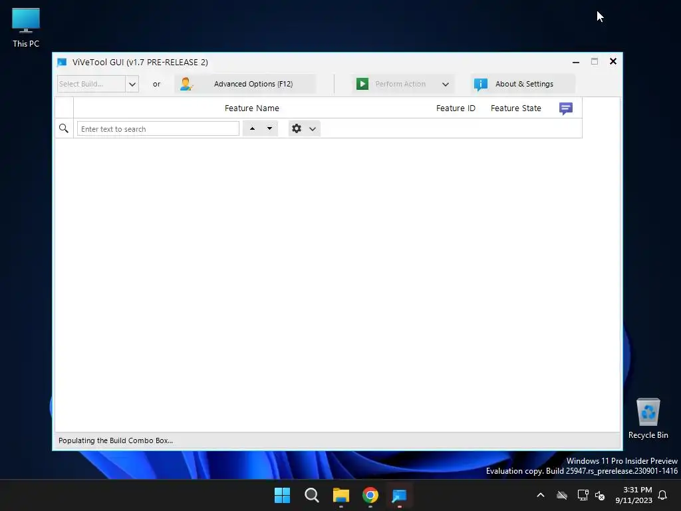The image size is (681, 511).
Task: Jump to the previous search result with the up arrow
Action: click(x=252, y=128)
